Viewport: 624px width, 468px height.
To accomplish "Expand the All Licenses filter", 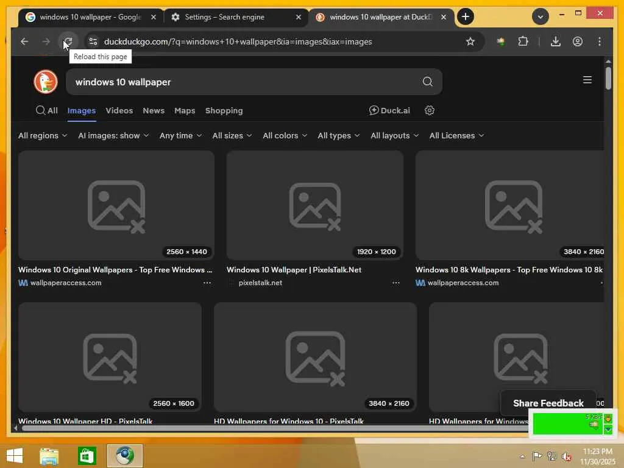I will [456, 136].
